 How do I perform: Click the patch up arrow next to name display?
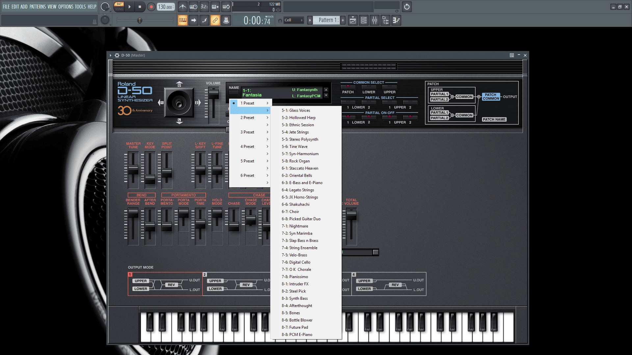[x=326, y=90]
